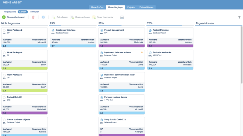Click the Kosten erfassen toolbar icon
The width and height of the screenshot is (243, 136).
(x=72, y=17)
